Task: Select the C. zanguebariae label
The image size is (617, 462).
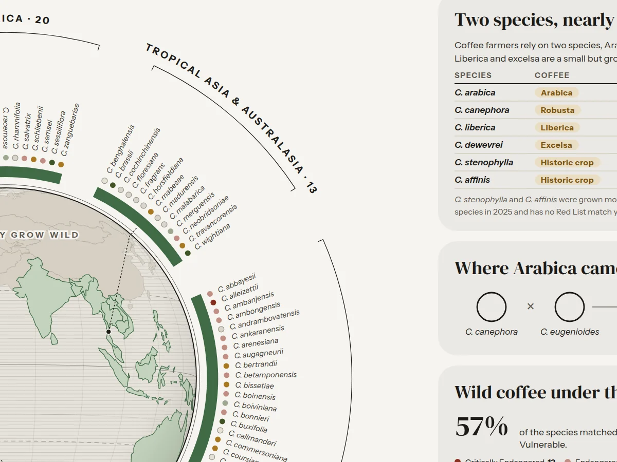Action: 70,130
